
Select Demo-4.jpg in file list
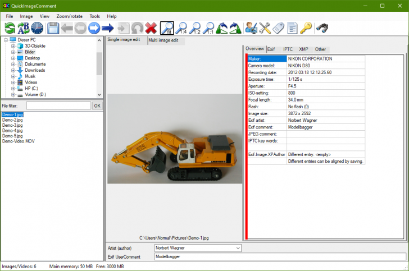point(12,131)
